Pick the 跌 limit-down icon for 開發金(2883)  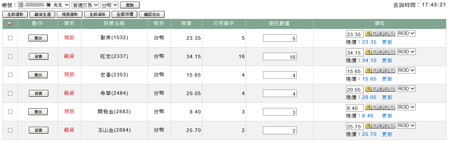point(386,107)
